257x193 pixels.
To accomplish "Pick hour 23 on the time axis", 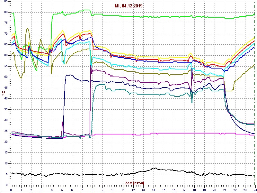I will point(245,190).
